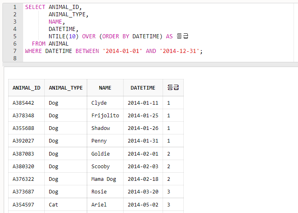Click the name Ariel
298x213 pixels.
click(99, 204)
